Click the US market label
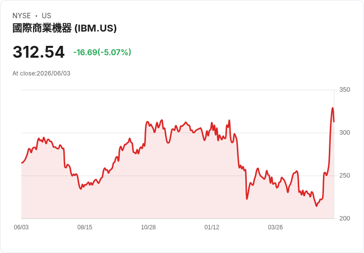 click(x=46, y=16)
